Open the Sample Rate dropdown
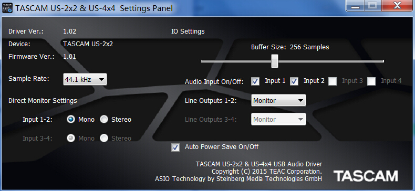The image size is (415, 191). (x=85, y=79)
